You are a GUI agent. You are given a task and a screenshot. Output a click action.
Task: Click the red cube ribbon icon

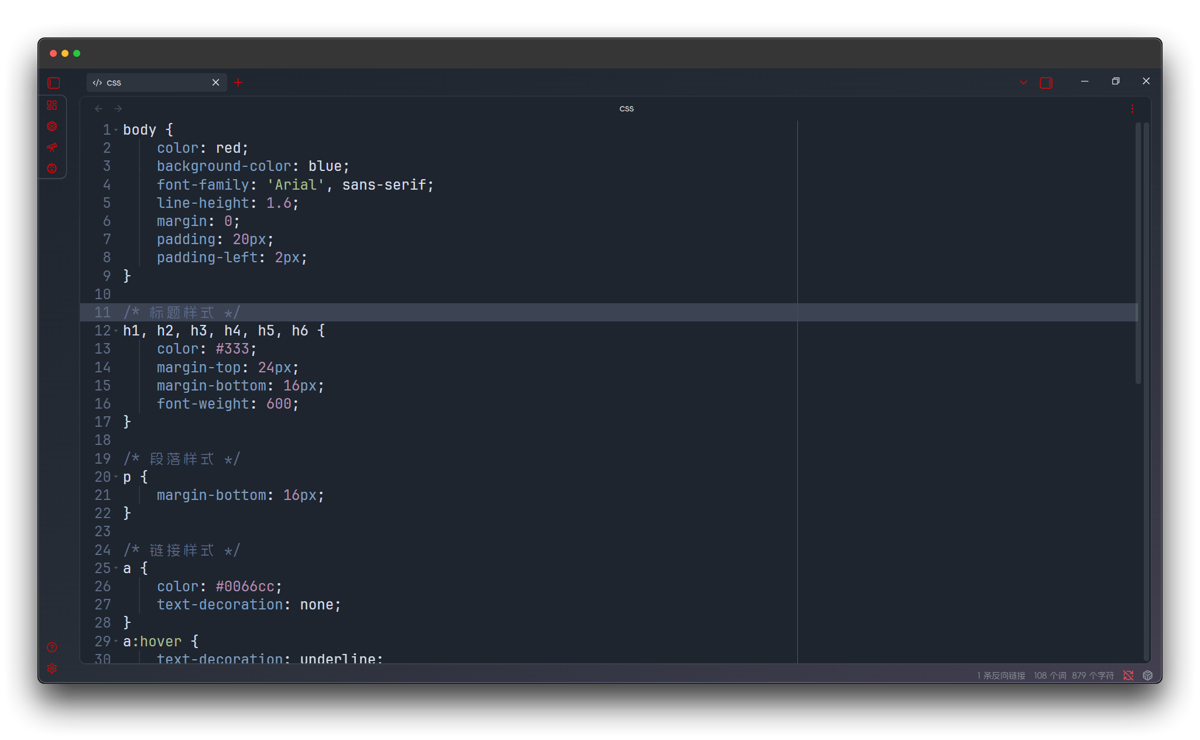(52, 126)
